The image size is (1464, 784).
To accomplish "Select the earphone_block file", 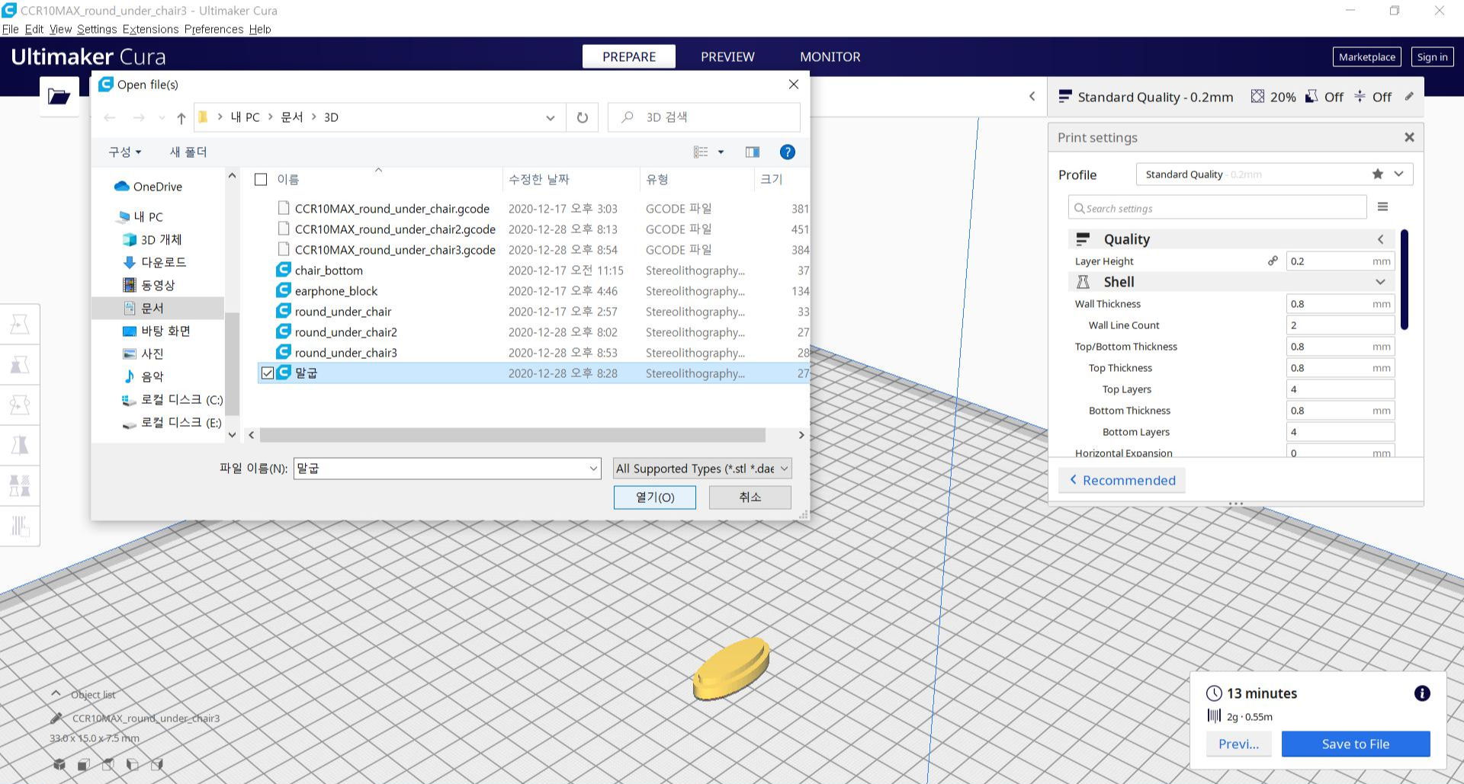I will tap(335, 291).
